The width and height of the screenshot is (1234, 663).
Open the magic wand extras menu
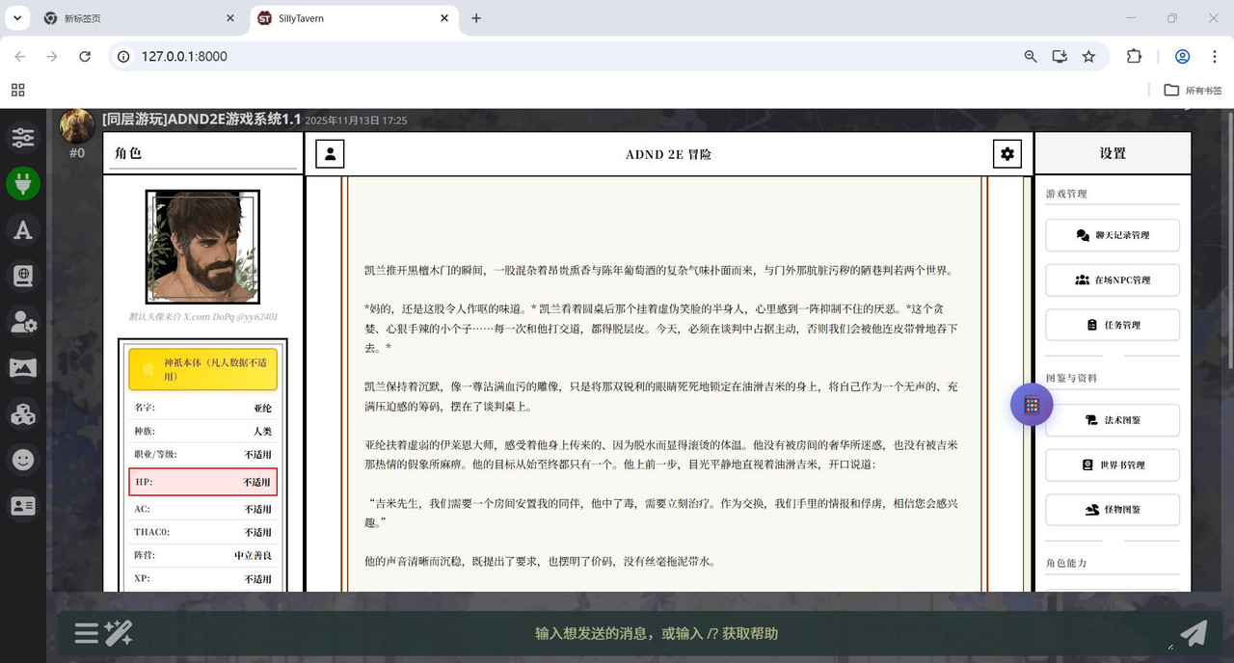coord(119,633)
